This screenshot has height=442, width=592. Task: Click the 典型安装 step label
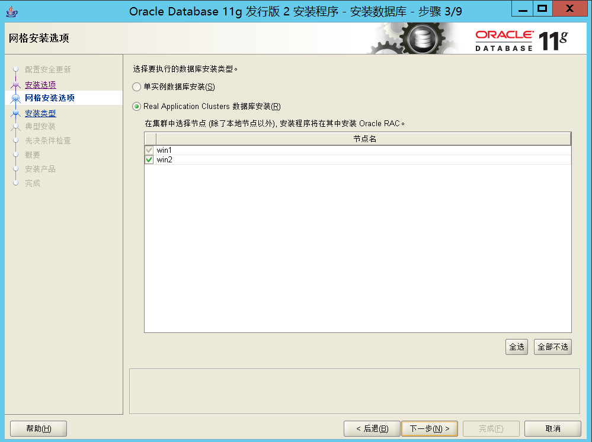tap(40, 126)
